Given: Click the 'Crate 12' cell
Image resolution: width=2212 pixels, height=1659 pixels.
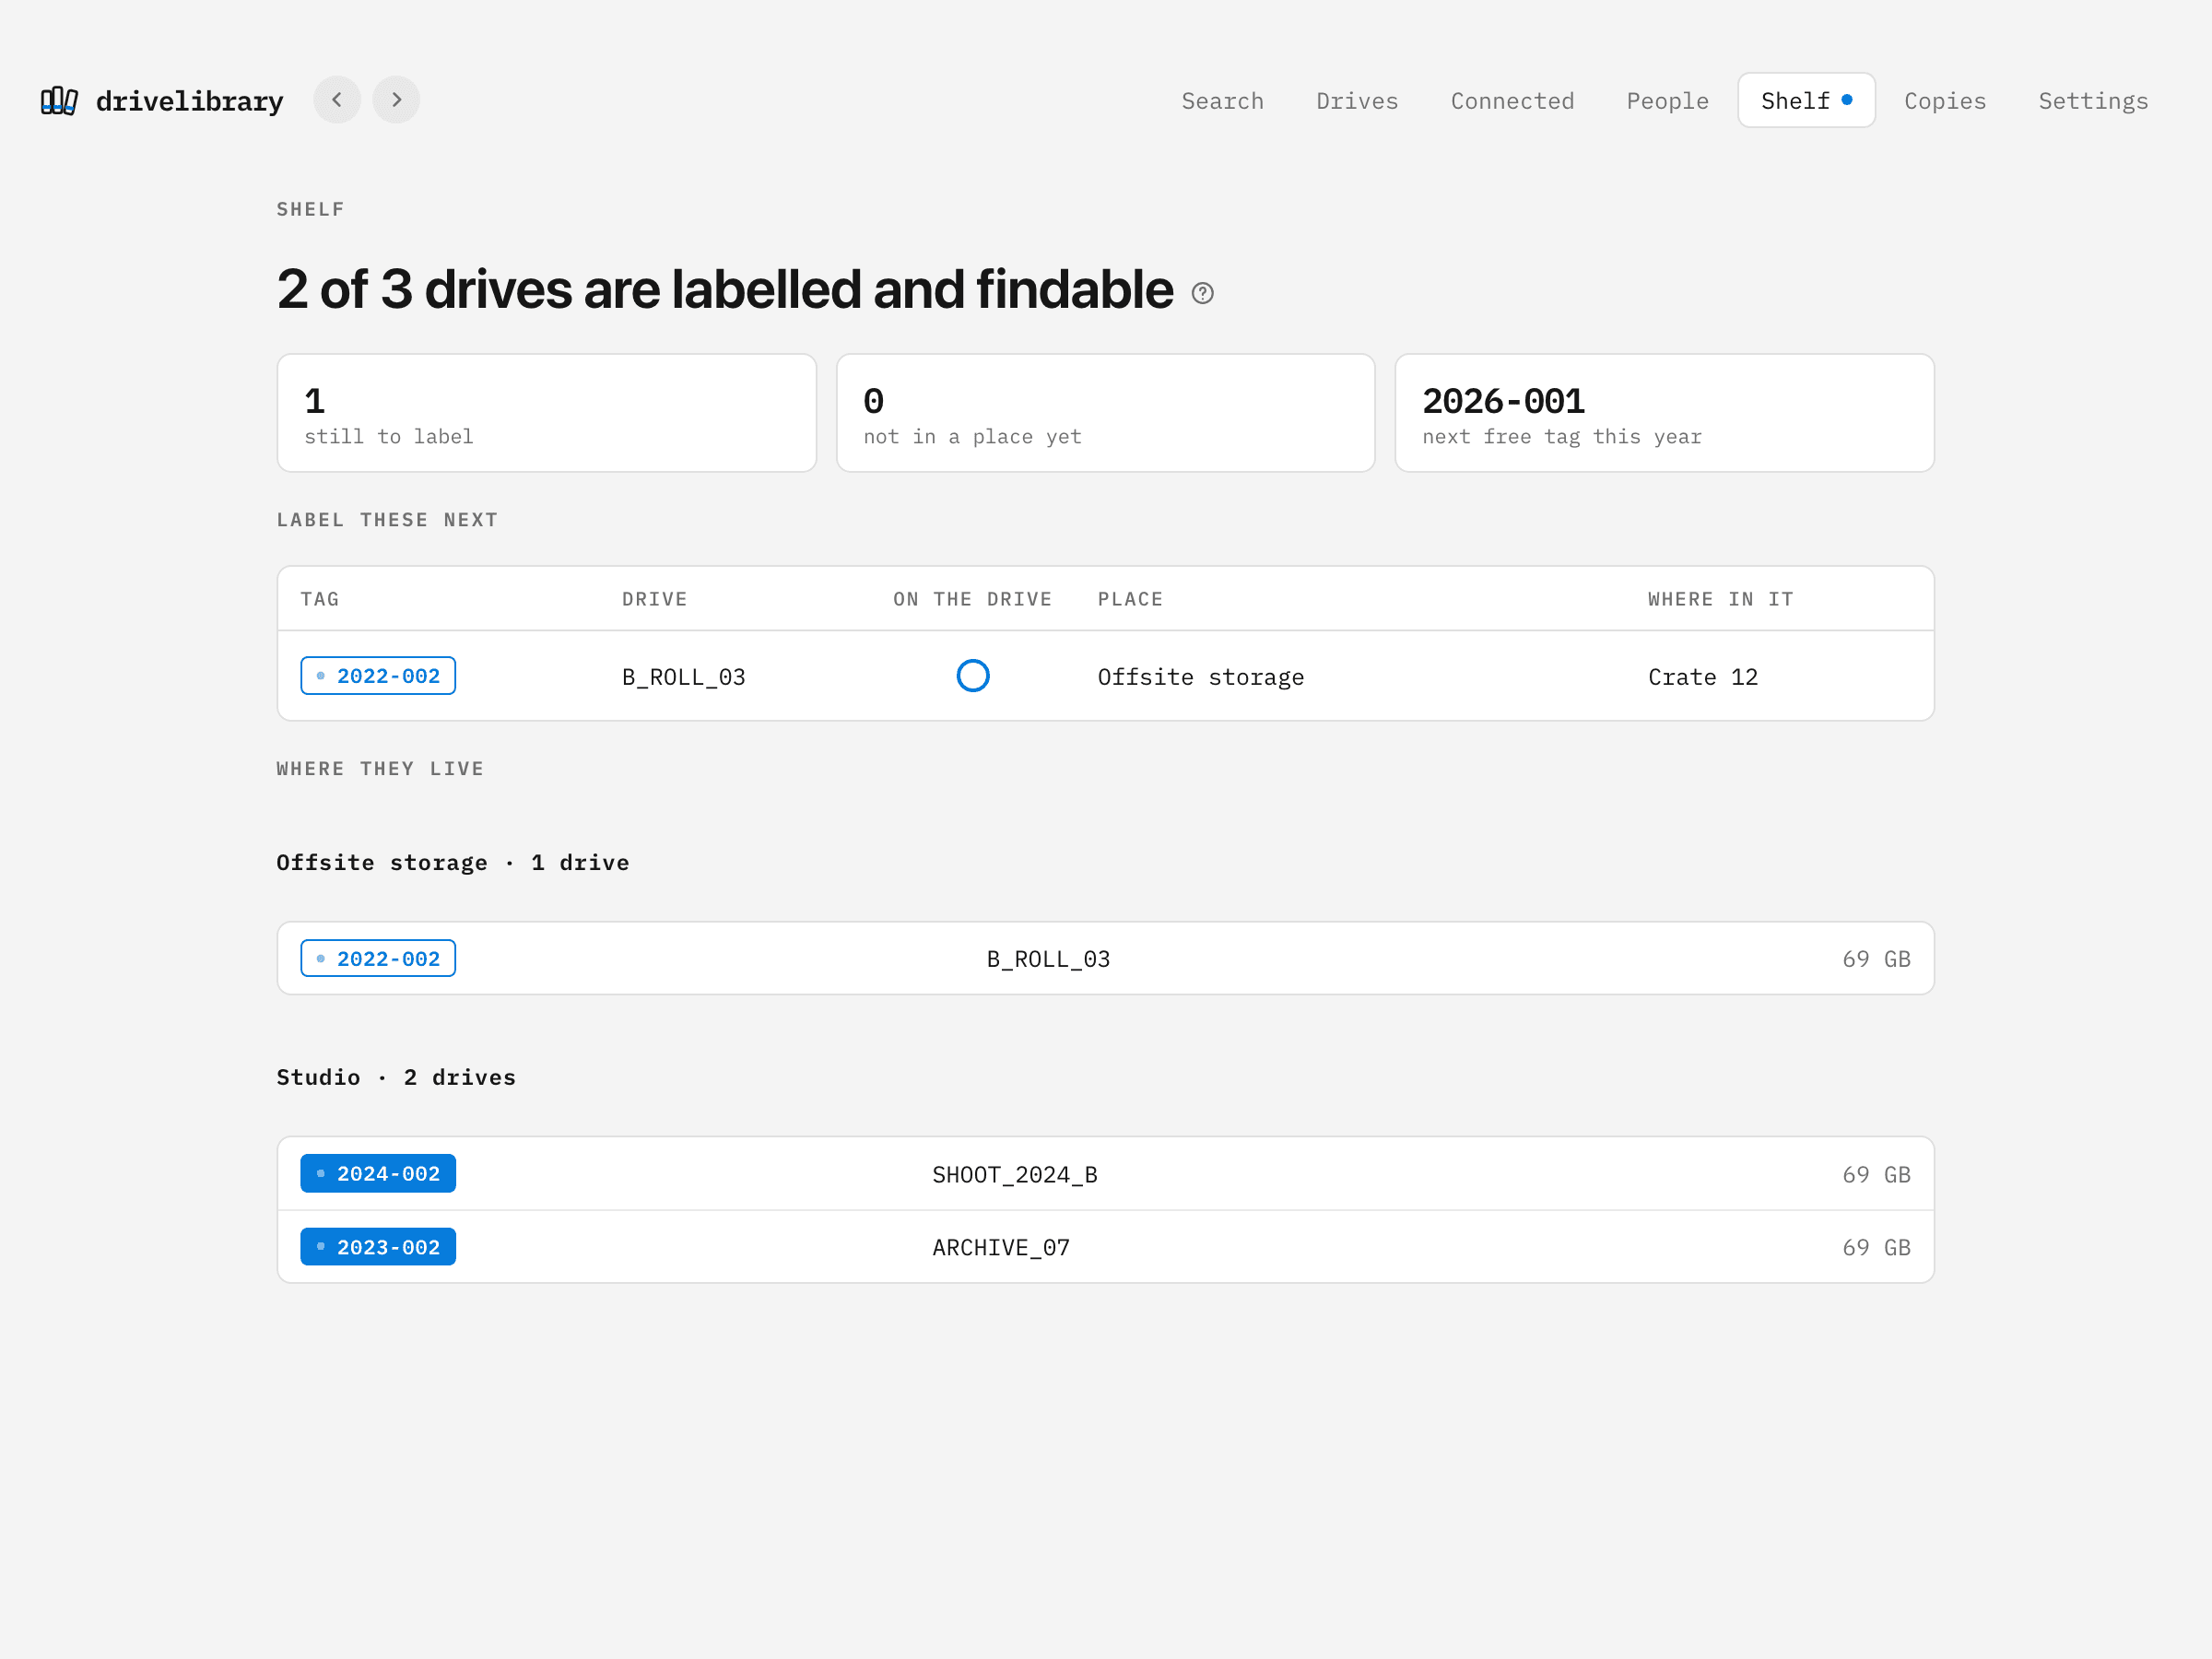Looking at the screenshot, I should coord(1703,677).
